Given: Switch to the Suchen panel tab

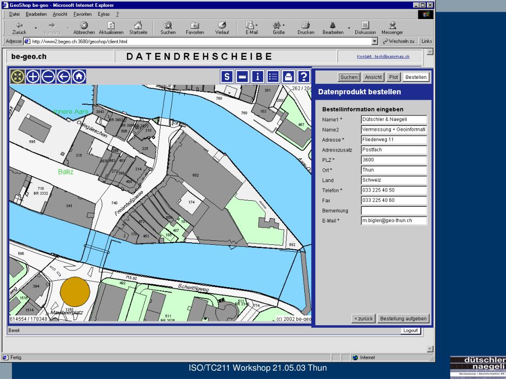Looking at the screenshot, I should [349, 77].
